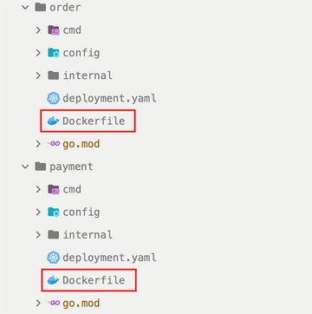Expand the cmd folder under order
The height and width of the screenshot is (314, 312).
point(38,30)
